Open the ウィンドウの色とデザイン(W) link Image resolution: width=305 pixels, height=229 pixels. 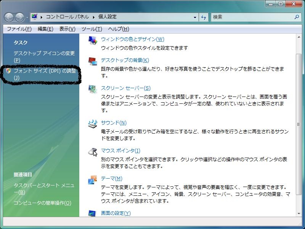[133, 39]
